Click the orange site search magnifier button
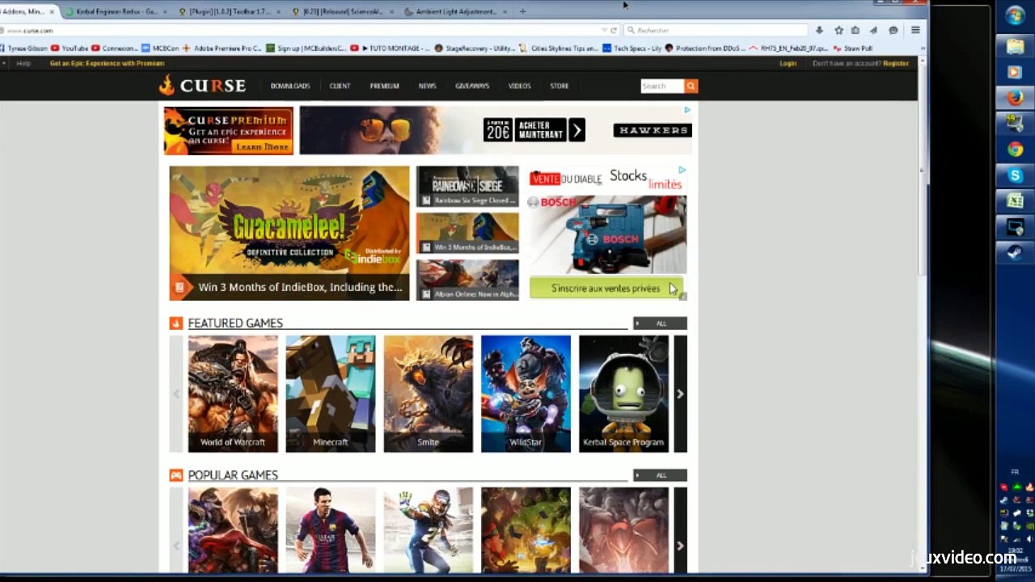This screenshot has width=1035, height=582. (x=691, y=86)
